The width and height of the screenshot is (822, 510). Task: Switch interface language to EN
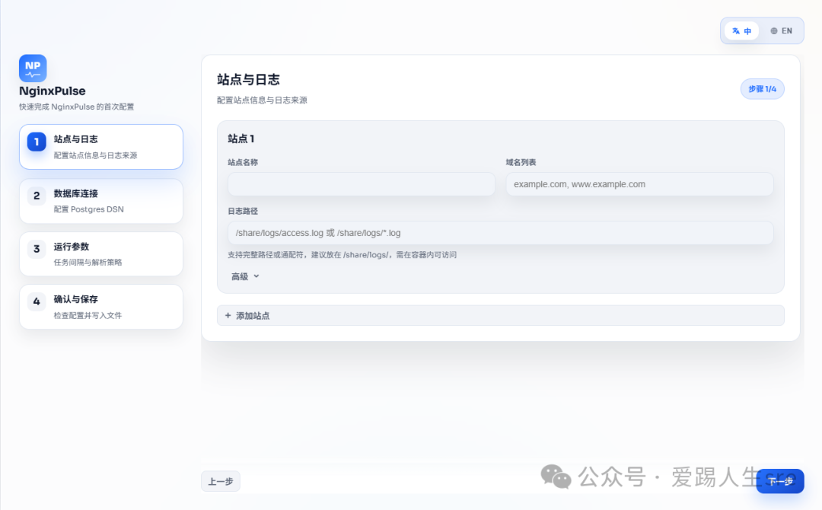(782, 30)
